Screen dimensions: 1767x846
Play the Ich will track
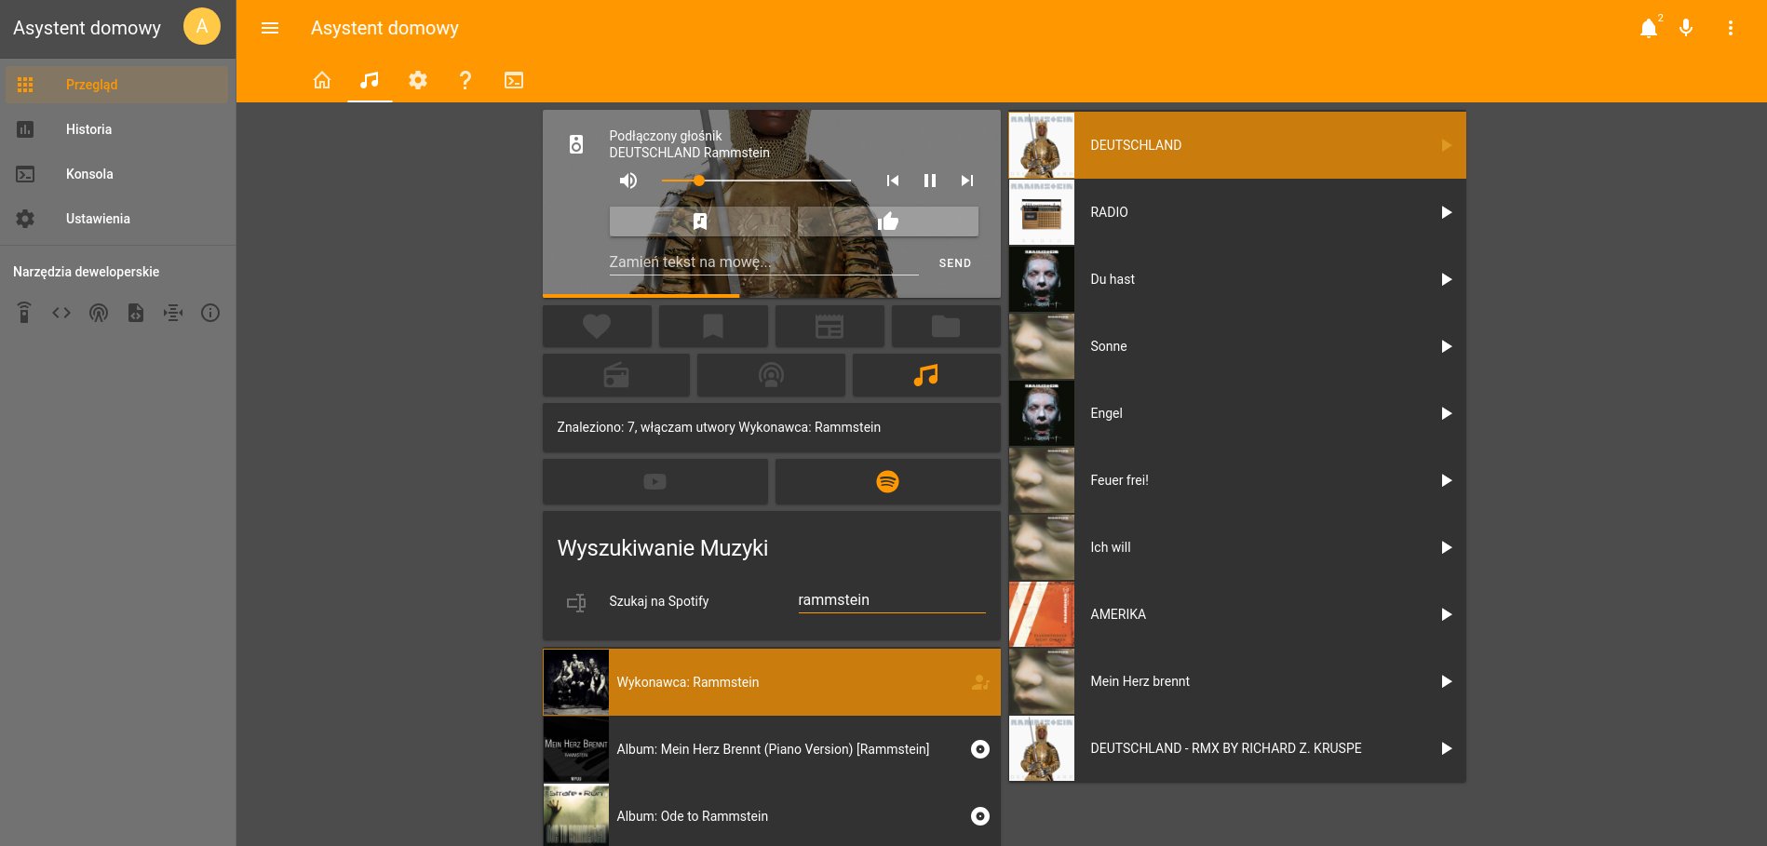tap(1447, 547)
